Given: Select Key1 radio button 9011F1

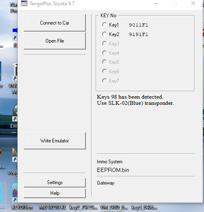Looking at the screenshot, I should pyautogui.click(x=105, y=25).
